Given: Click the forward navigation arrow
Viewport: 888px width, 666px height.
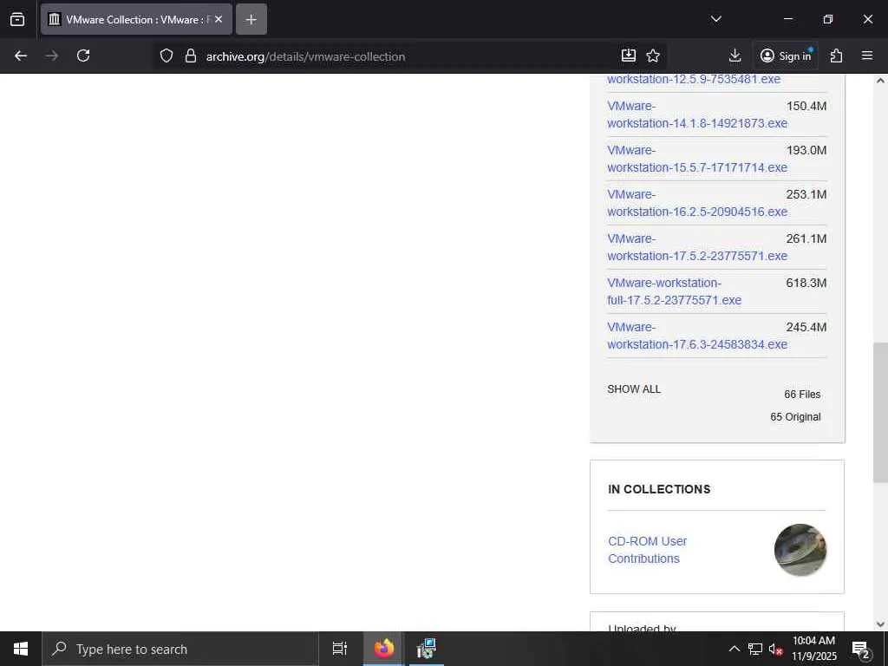Looking at the screenshot, I should 52,55.
